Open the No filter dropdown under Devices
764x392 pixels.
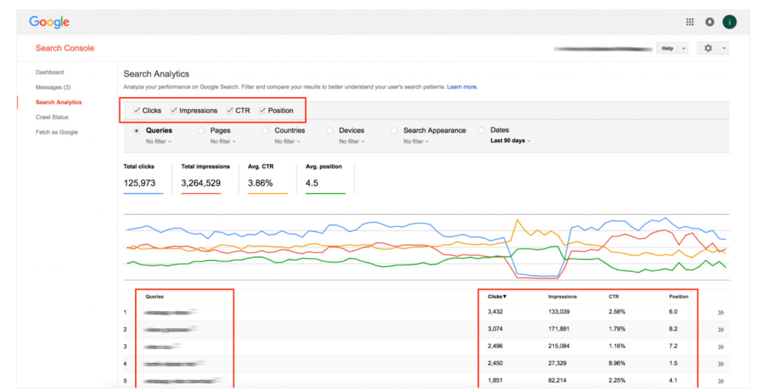352,142
